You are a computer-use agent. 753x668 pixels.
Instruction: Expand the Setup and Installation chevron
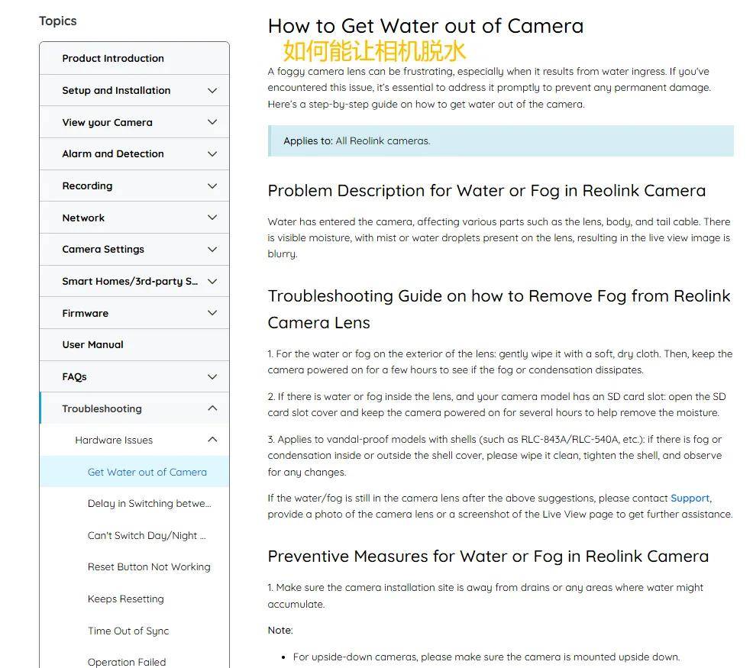click(x=212, y=90)
